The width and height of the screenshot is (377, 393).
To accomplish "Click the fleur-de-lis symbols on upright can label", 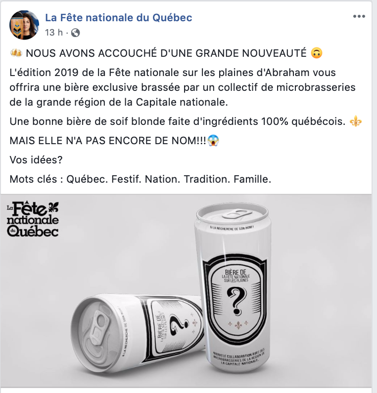I will [x=238, y=324].
